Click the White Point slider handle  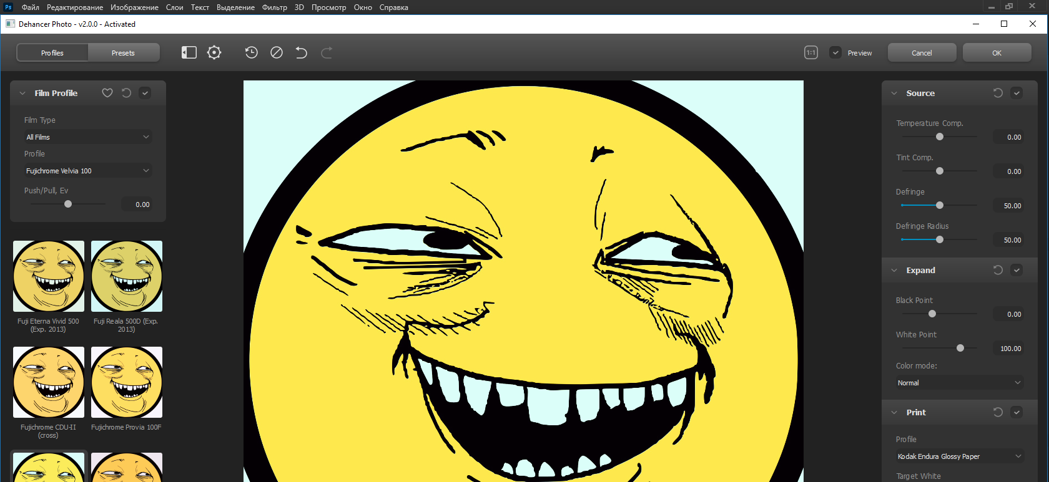coord(960,348)
